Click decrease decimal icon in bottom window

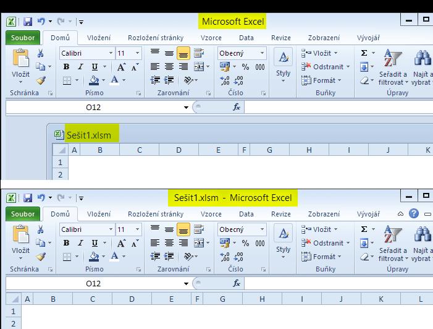tap(238, 257)
